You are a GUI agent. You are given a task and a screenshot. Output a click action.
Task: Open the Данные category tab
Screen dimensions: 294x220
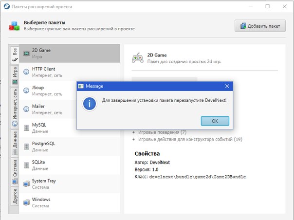pos(15,143)
